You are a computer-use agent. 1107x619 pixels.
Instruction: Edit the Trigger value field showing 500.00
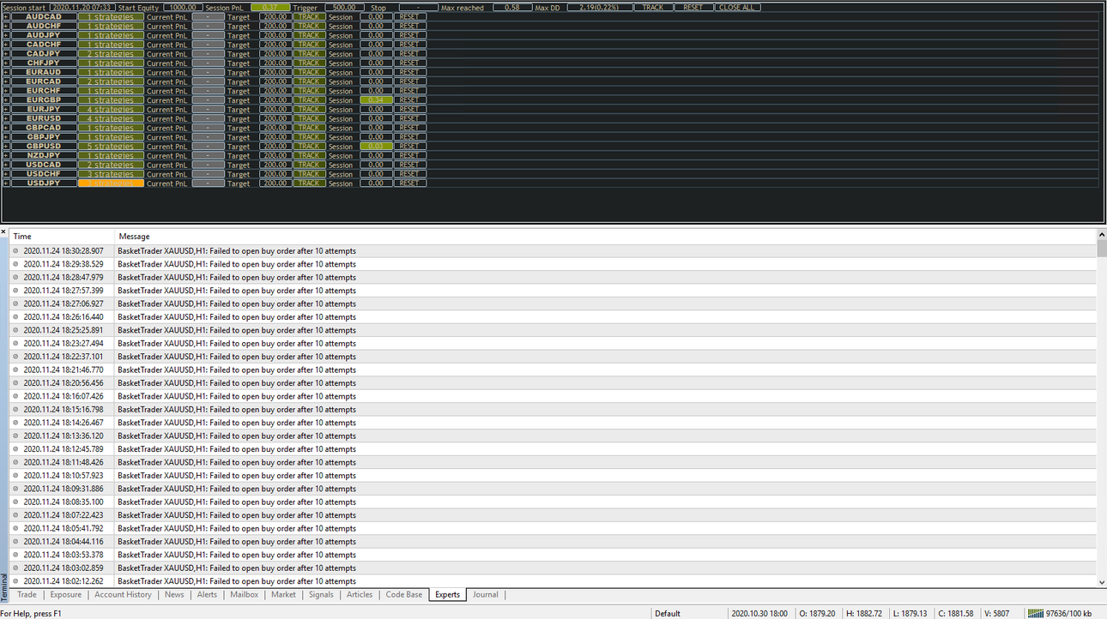coord(344,8)
